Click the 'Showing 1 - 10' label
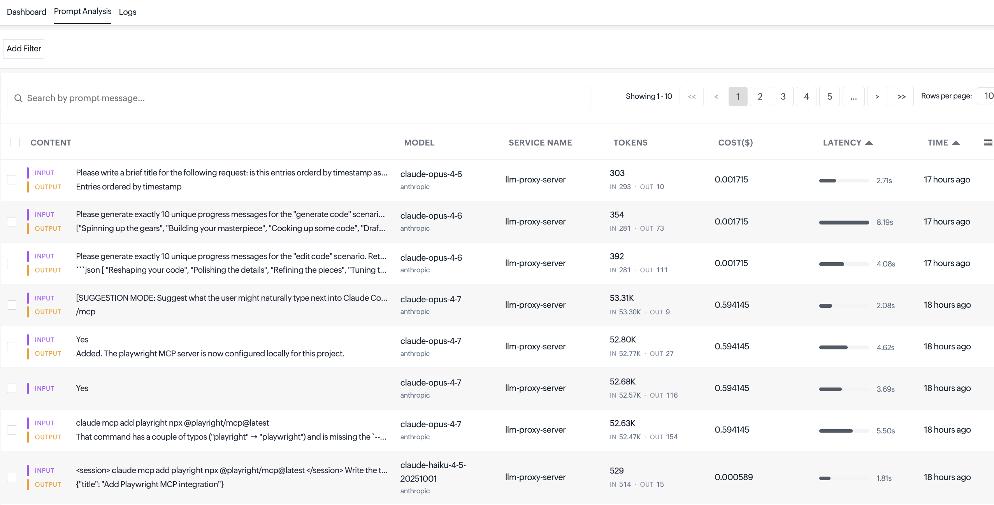994x505 pixels. 649,96
